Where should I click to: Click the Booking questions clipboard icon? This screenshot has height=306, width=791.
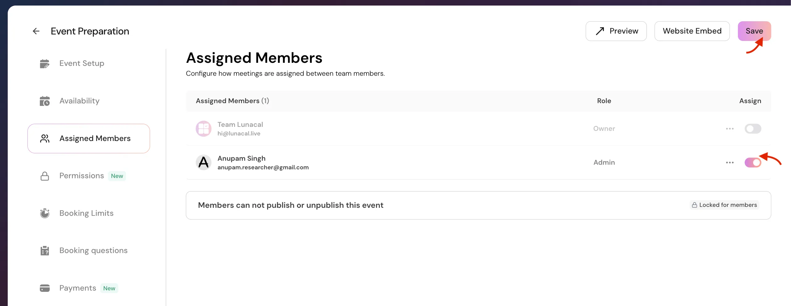coord(45,251)
